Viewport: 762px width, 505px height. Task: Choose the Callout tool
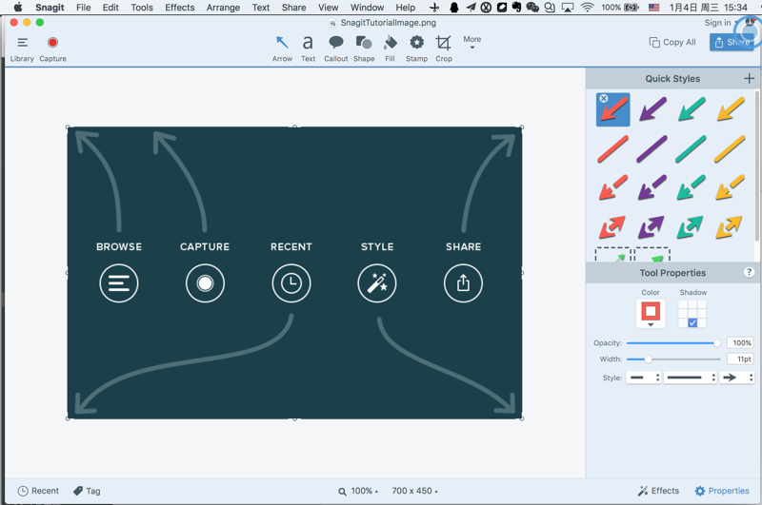point(335,48)
